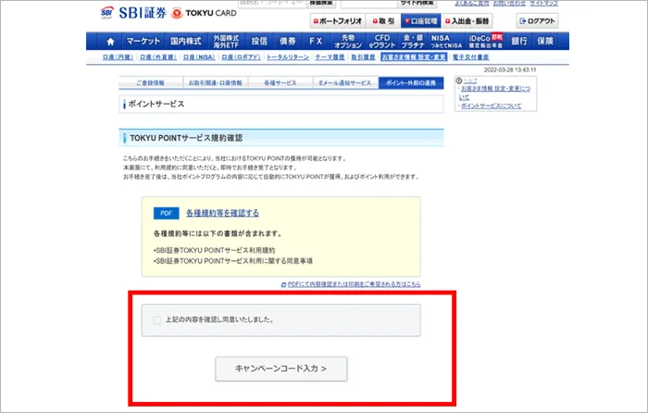The image size is (648, 413).
Task: Click the ログアウト button
Action: click(537, 21)
